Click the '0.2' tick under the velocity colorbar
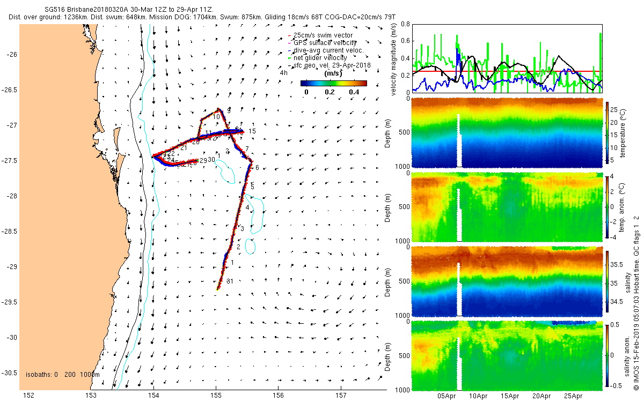The image size is (644, 402). click(329, 92)
